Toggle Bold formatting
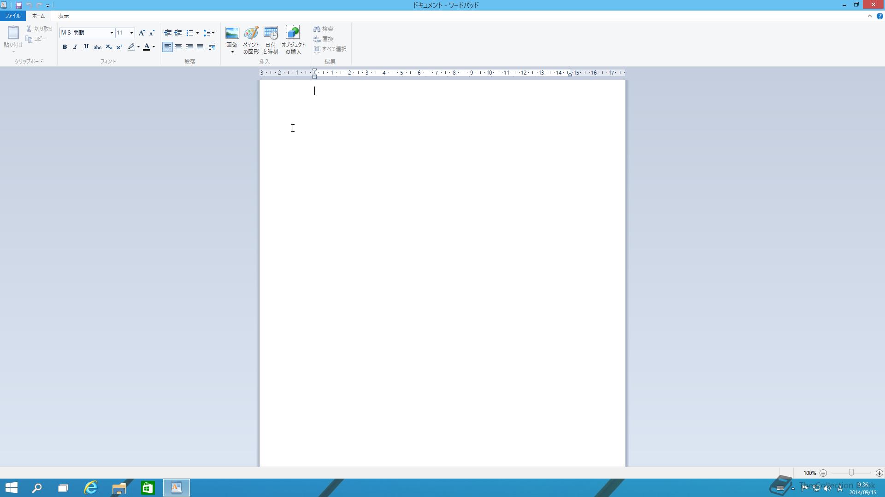This screenshot has width=885, height=497. tap(65, 47)
